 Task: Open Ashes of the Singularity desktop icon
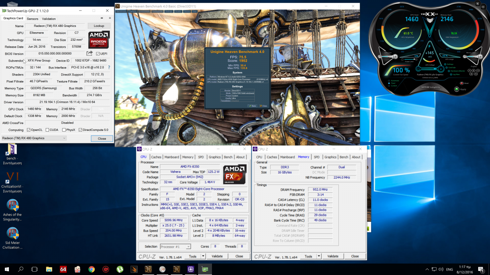[x=12, y=210]
